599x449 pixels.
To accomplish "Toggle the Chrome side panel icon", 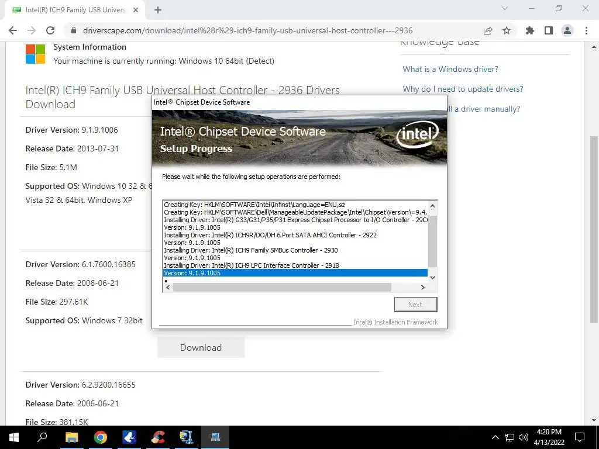I will pyautogui.click(x=549, y=30).
